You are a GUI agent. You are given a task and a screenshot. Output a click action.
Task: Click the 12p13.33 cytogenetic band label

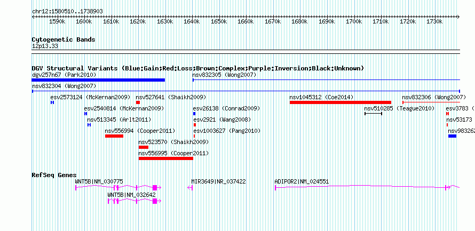45,46
